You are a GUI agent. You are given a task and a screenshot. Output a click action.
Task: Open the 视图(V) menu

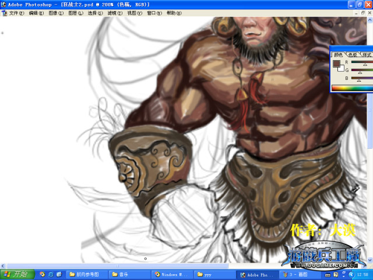(135, 13)
